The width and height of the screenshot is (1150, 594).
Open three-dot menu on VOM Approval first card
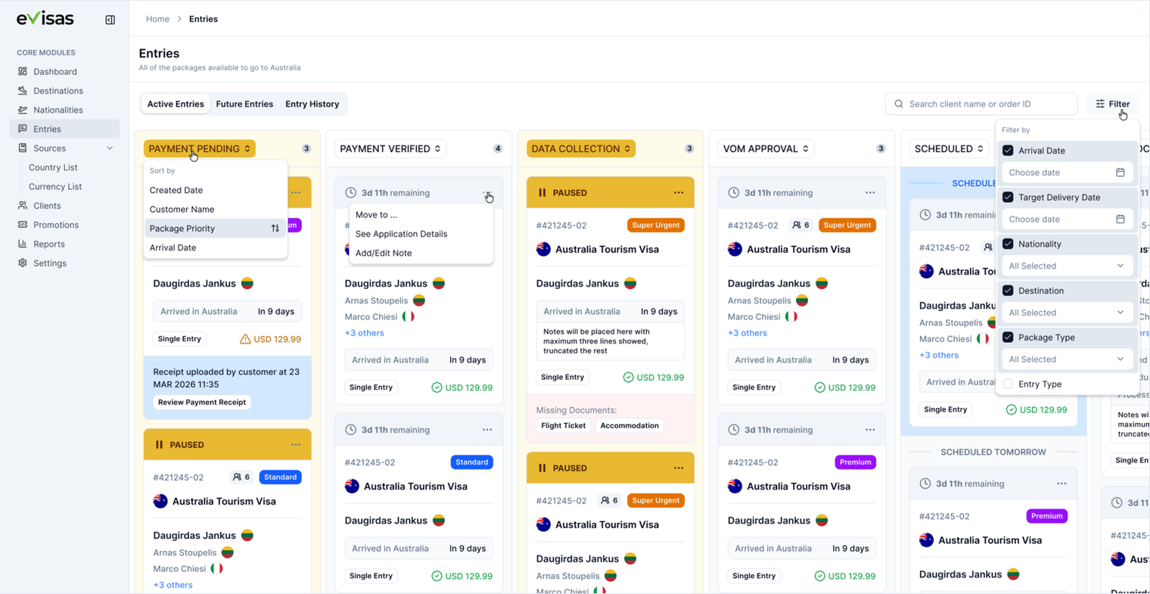870,193
